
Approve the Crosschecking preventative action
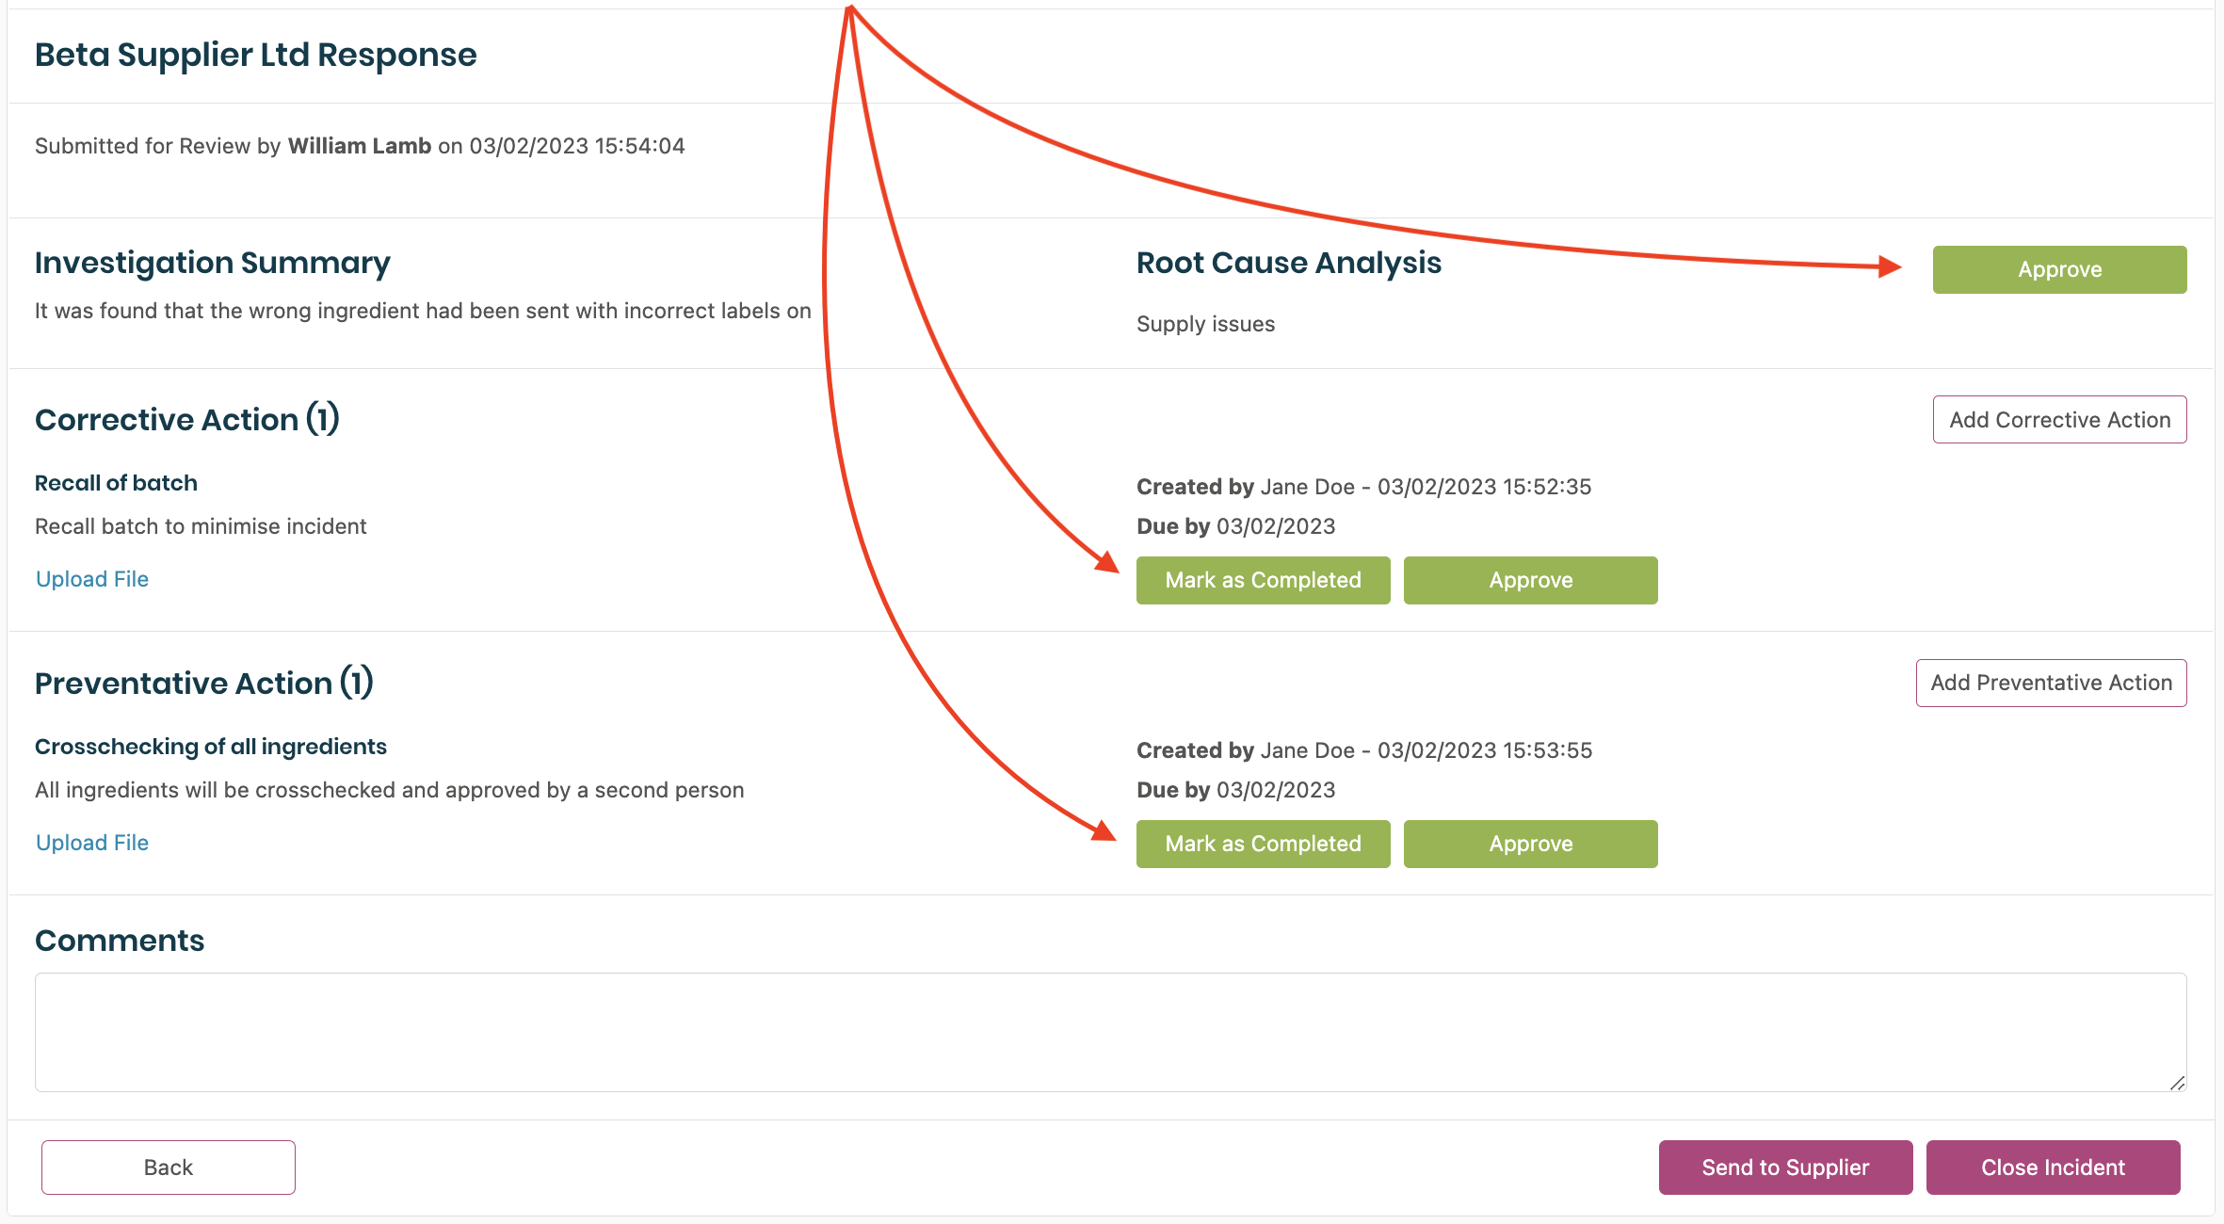click(x=1530, y=844)
